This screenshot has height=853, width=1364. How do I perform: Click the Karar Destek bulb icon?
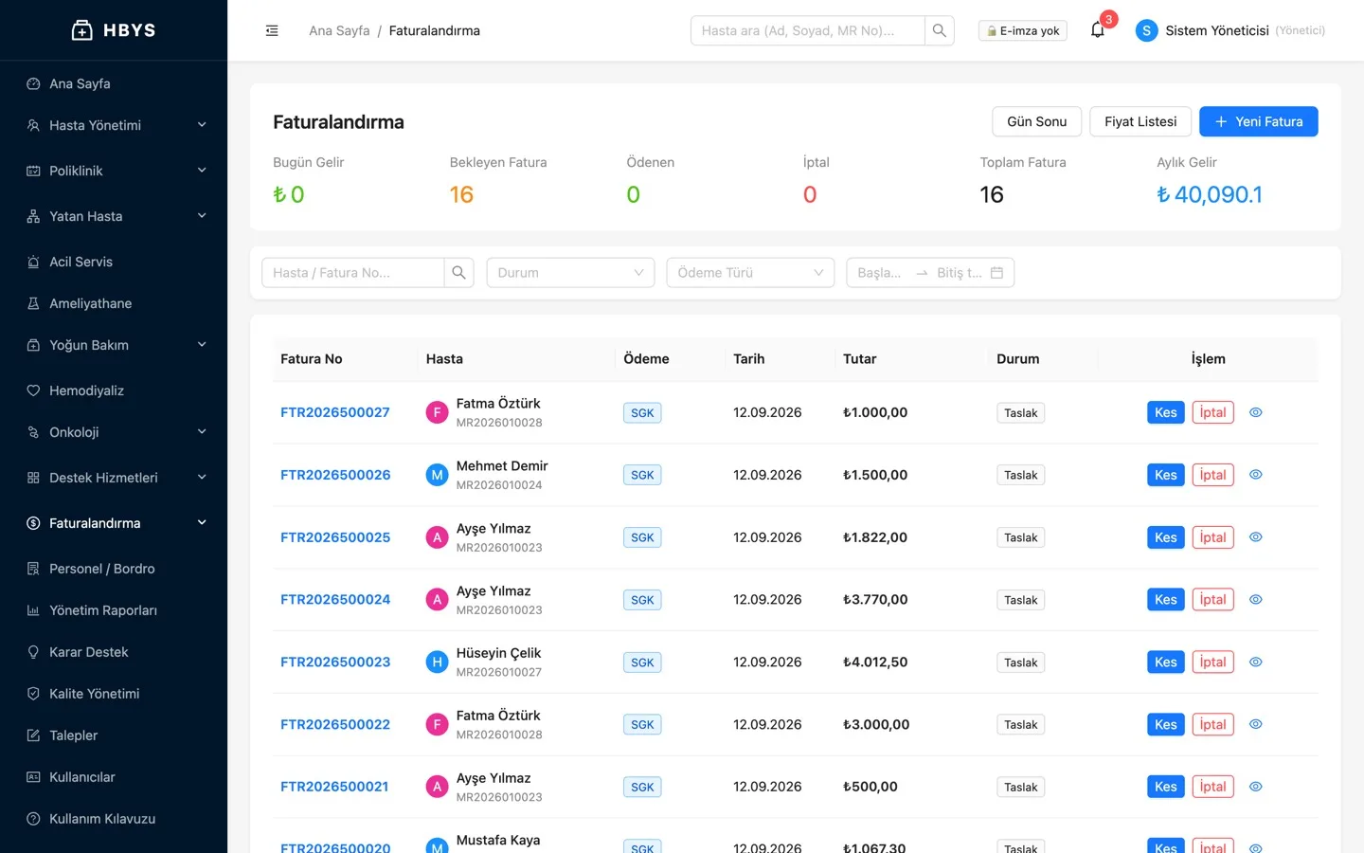coord(33,652)
